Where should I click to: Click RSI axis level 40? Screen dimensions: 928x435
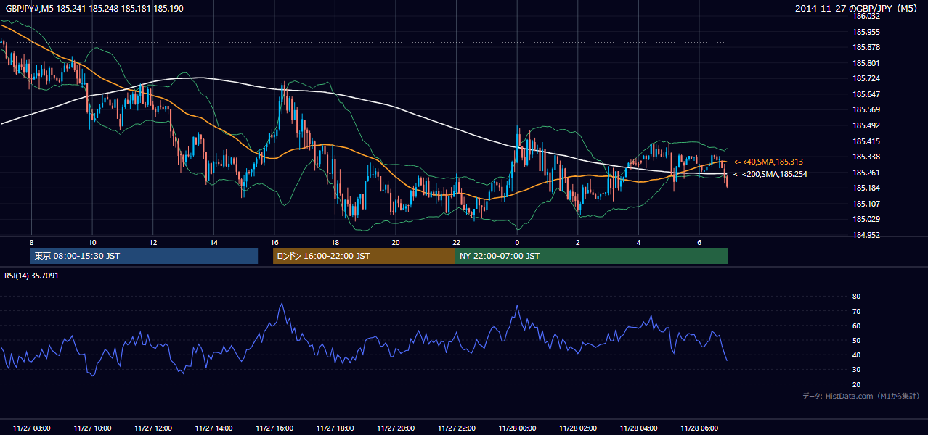point(856,355)
